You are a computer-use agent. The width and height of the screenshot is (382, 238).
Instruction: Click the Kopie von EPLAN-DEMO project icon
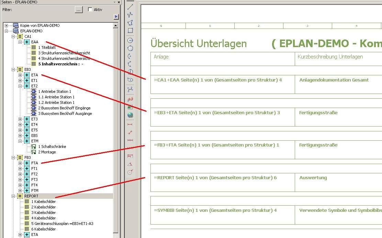(15, 25)
